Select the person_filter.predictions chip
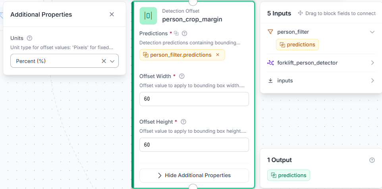The width and height of the screenshot is (382, 189). (x=182, y=55)
